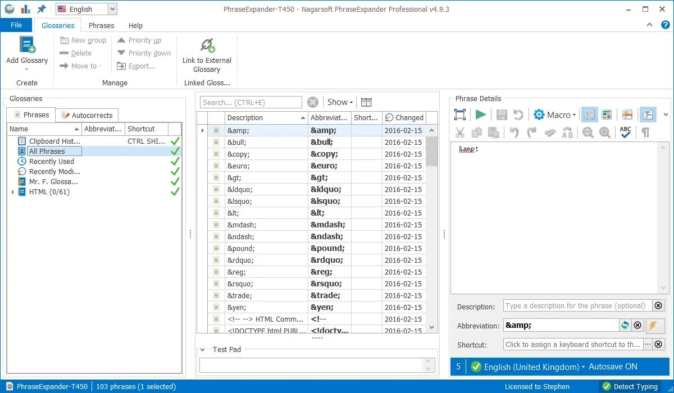Switch to the Autocorrects tab
This screenshot has width=674, height=393.
tap(87, 115)
